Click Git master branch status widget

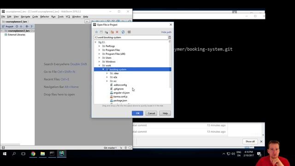tap(110, 148)
